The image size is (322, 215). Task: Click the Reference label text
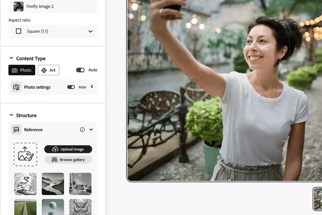pos(33,130)
